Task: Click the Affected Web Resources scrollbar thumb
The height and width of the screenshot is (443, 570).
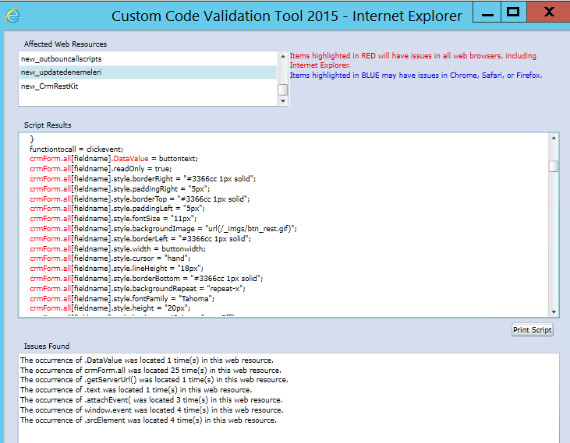Action: coord(283,90)
